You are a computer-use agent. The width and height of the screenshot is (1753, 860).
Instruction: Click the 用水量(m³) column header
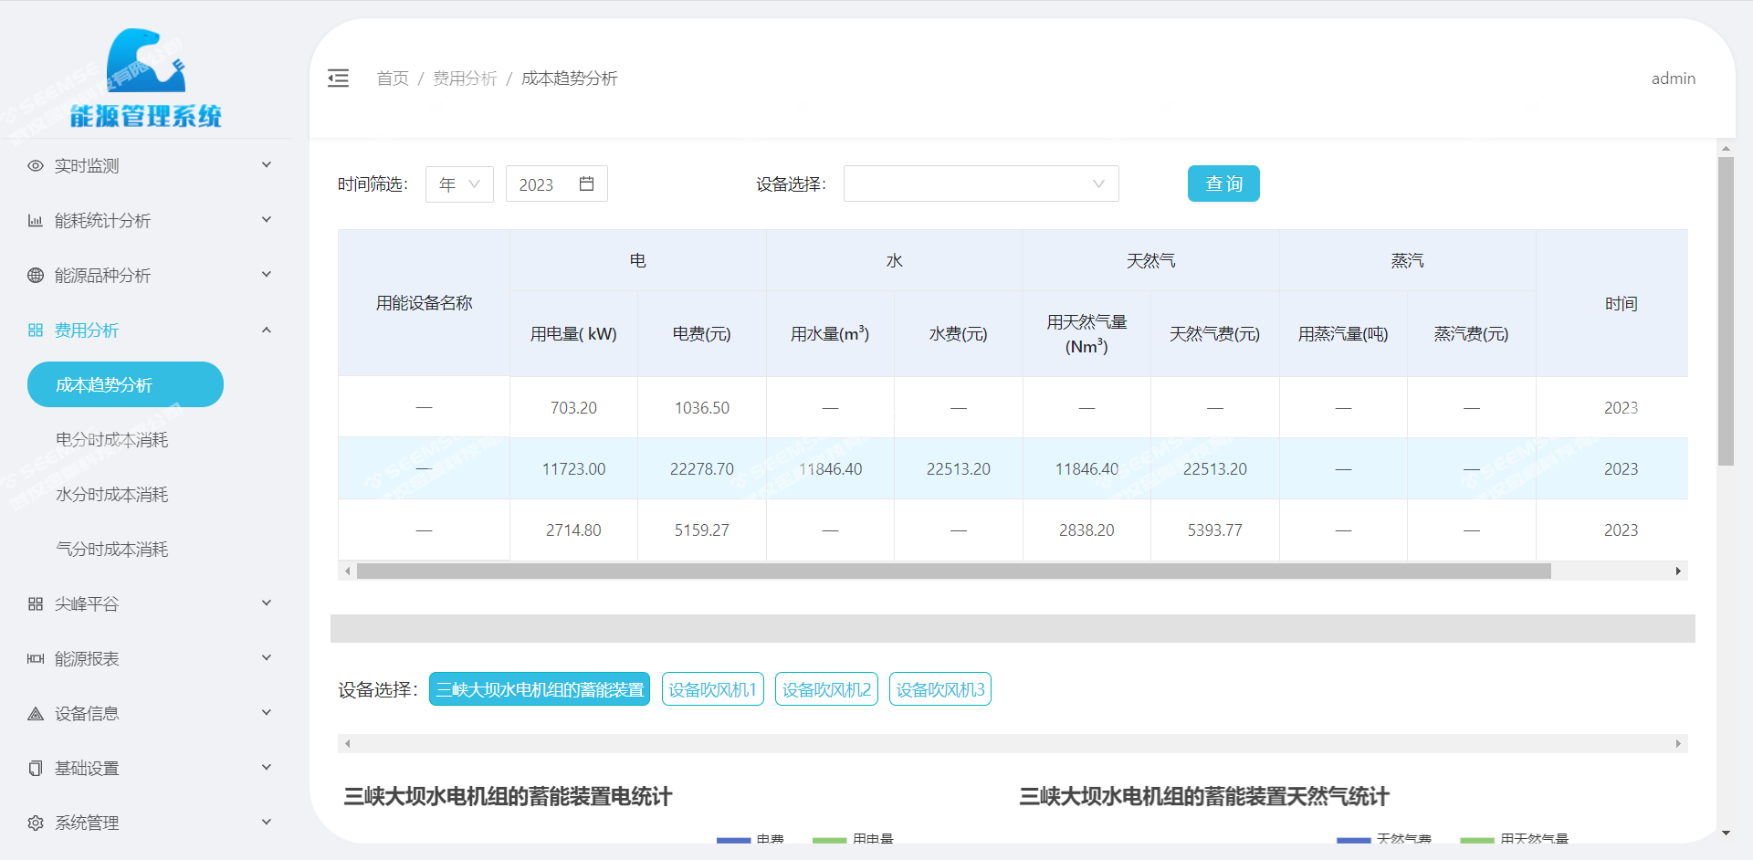pyautogui.click(x=830, y=334)
